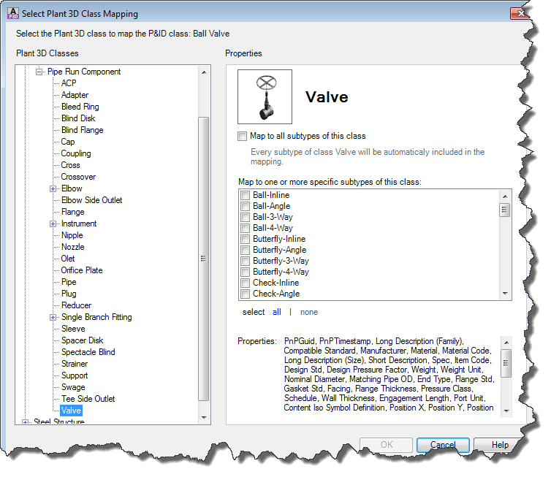Tick the Ball-4-Way checkbox
The image size is (551, 477).
tap(246, 228)
